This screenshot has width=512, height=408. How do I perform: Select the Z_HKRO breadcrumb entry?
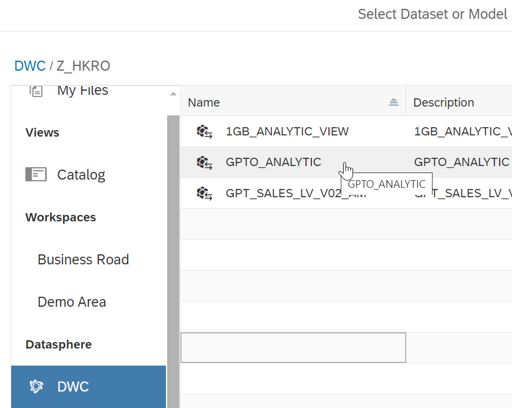point(83,66)
